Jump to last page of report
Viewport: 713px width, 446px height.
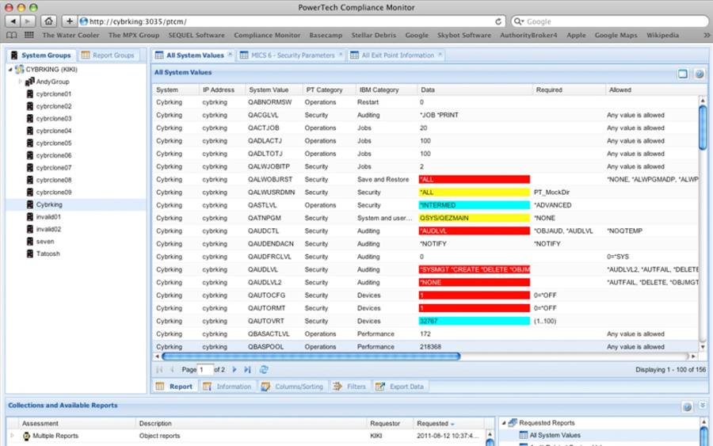[x=247, y=370]
